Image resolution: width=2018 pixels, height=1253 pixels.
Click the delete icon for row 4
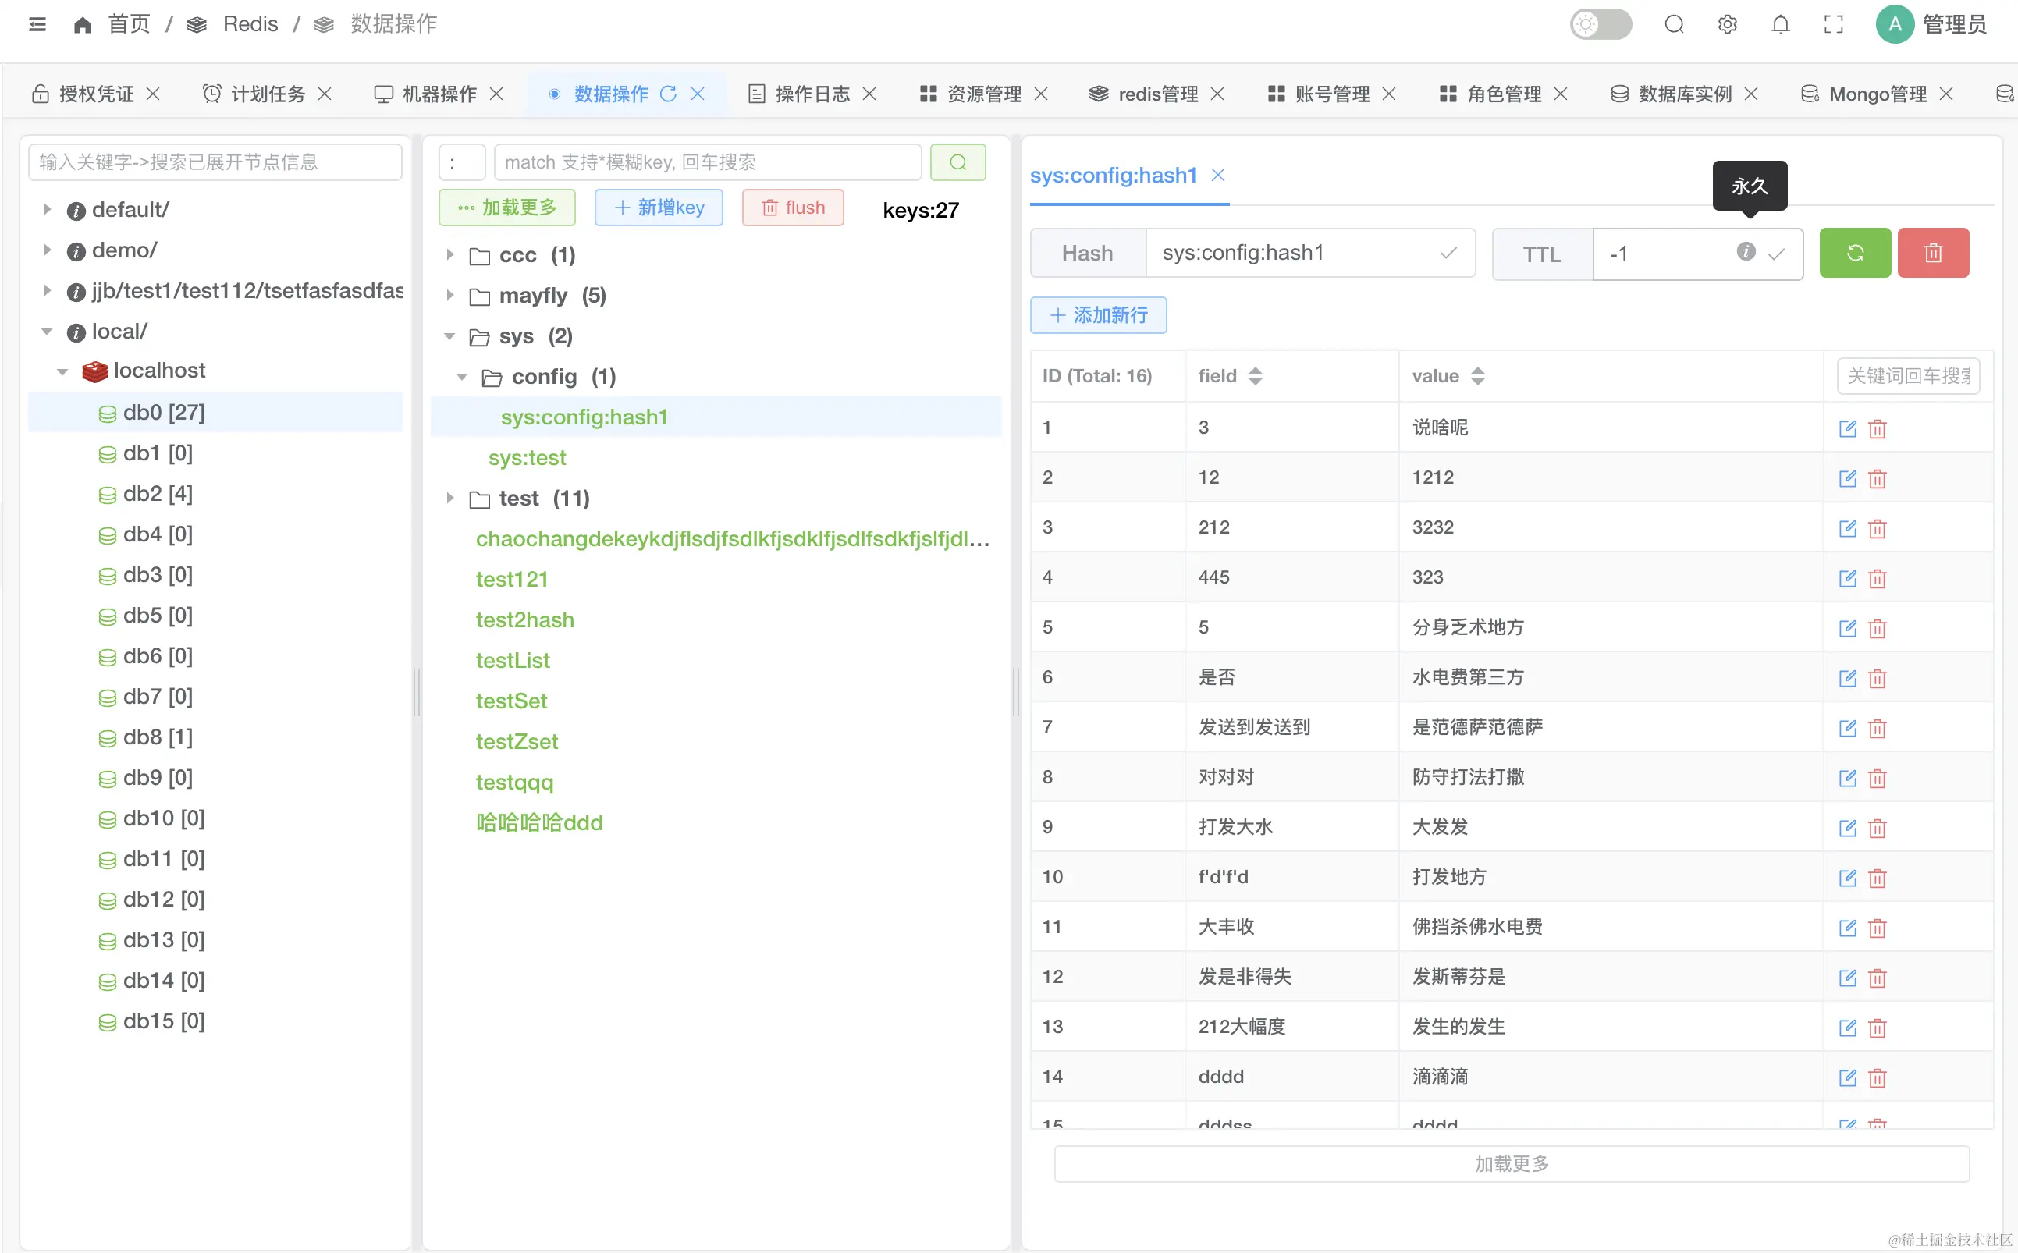(x=1877, y=578)
